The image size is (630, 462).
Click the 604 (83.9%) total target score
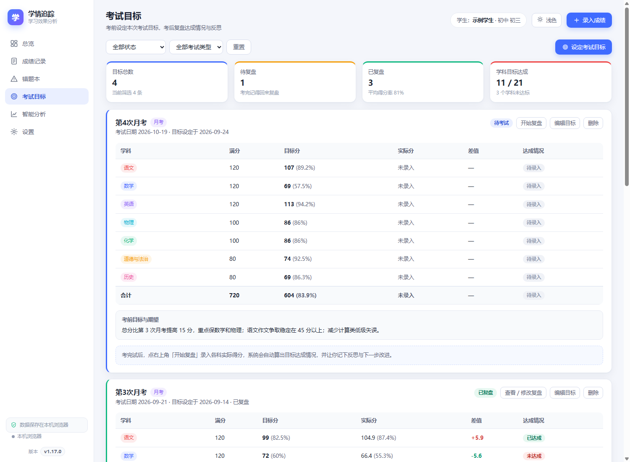[300, 295]
